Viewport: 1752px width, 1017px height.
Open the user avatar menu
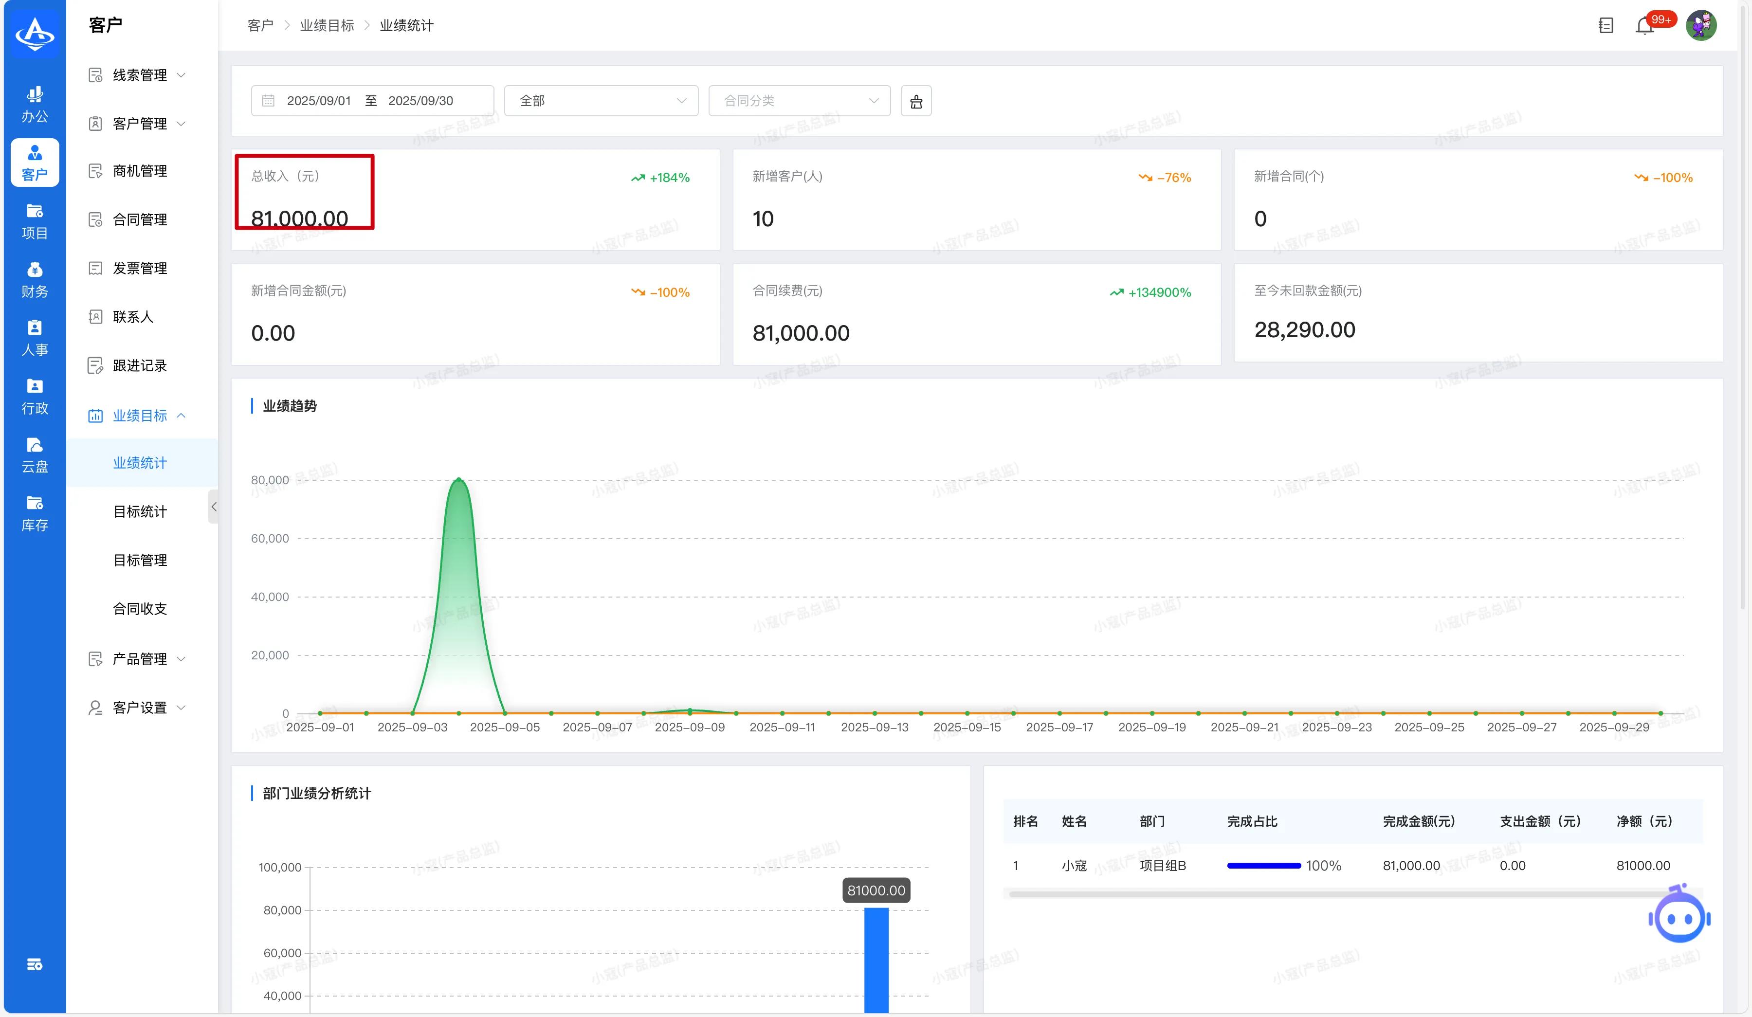[x=1700, y=26]
